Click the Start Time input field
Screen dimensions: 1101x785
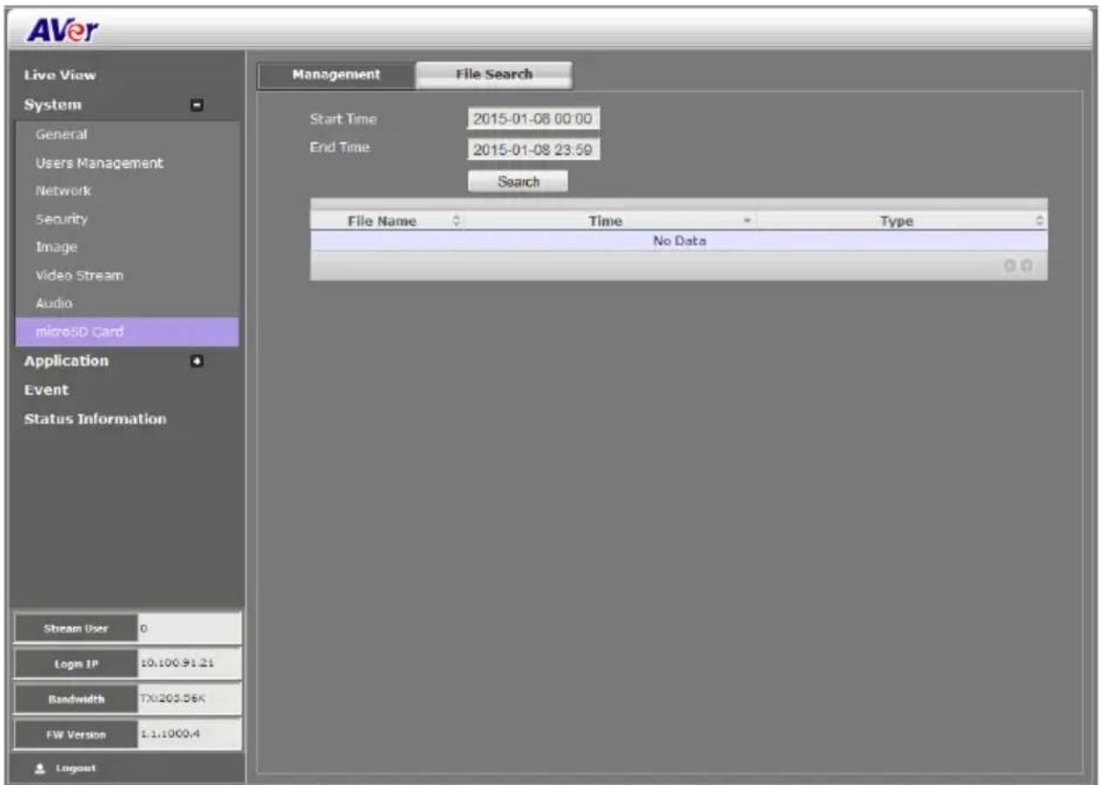click(x=534, y=119)
